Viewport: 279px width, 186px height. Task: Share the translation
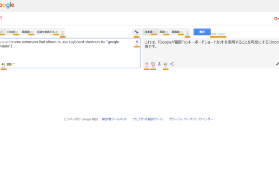(172, 64)
